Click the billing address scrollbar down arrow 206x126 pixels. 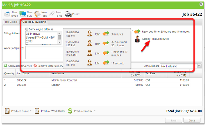[59, 42]
